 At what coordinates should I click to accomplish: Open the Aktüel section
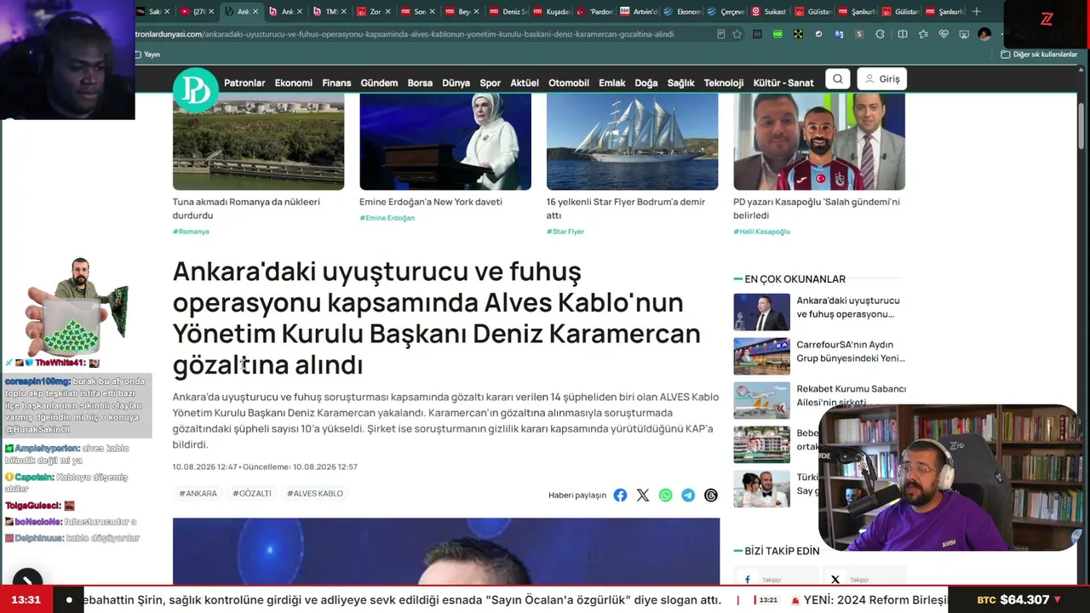coord(525,83)
